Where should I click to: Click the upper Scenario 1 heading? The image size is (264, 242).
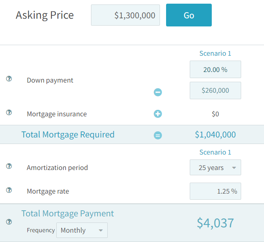(215, 53)
